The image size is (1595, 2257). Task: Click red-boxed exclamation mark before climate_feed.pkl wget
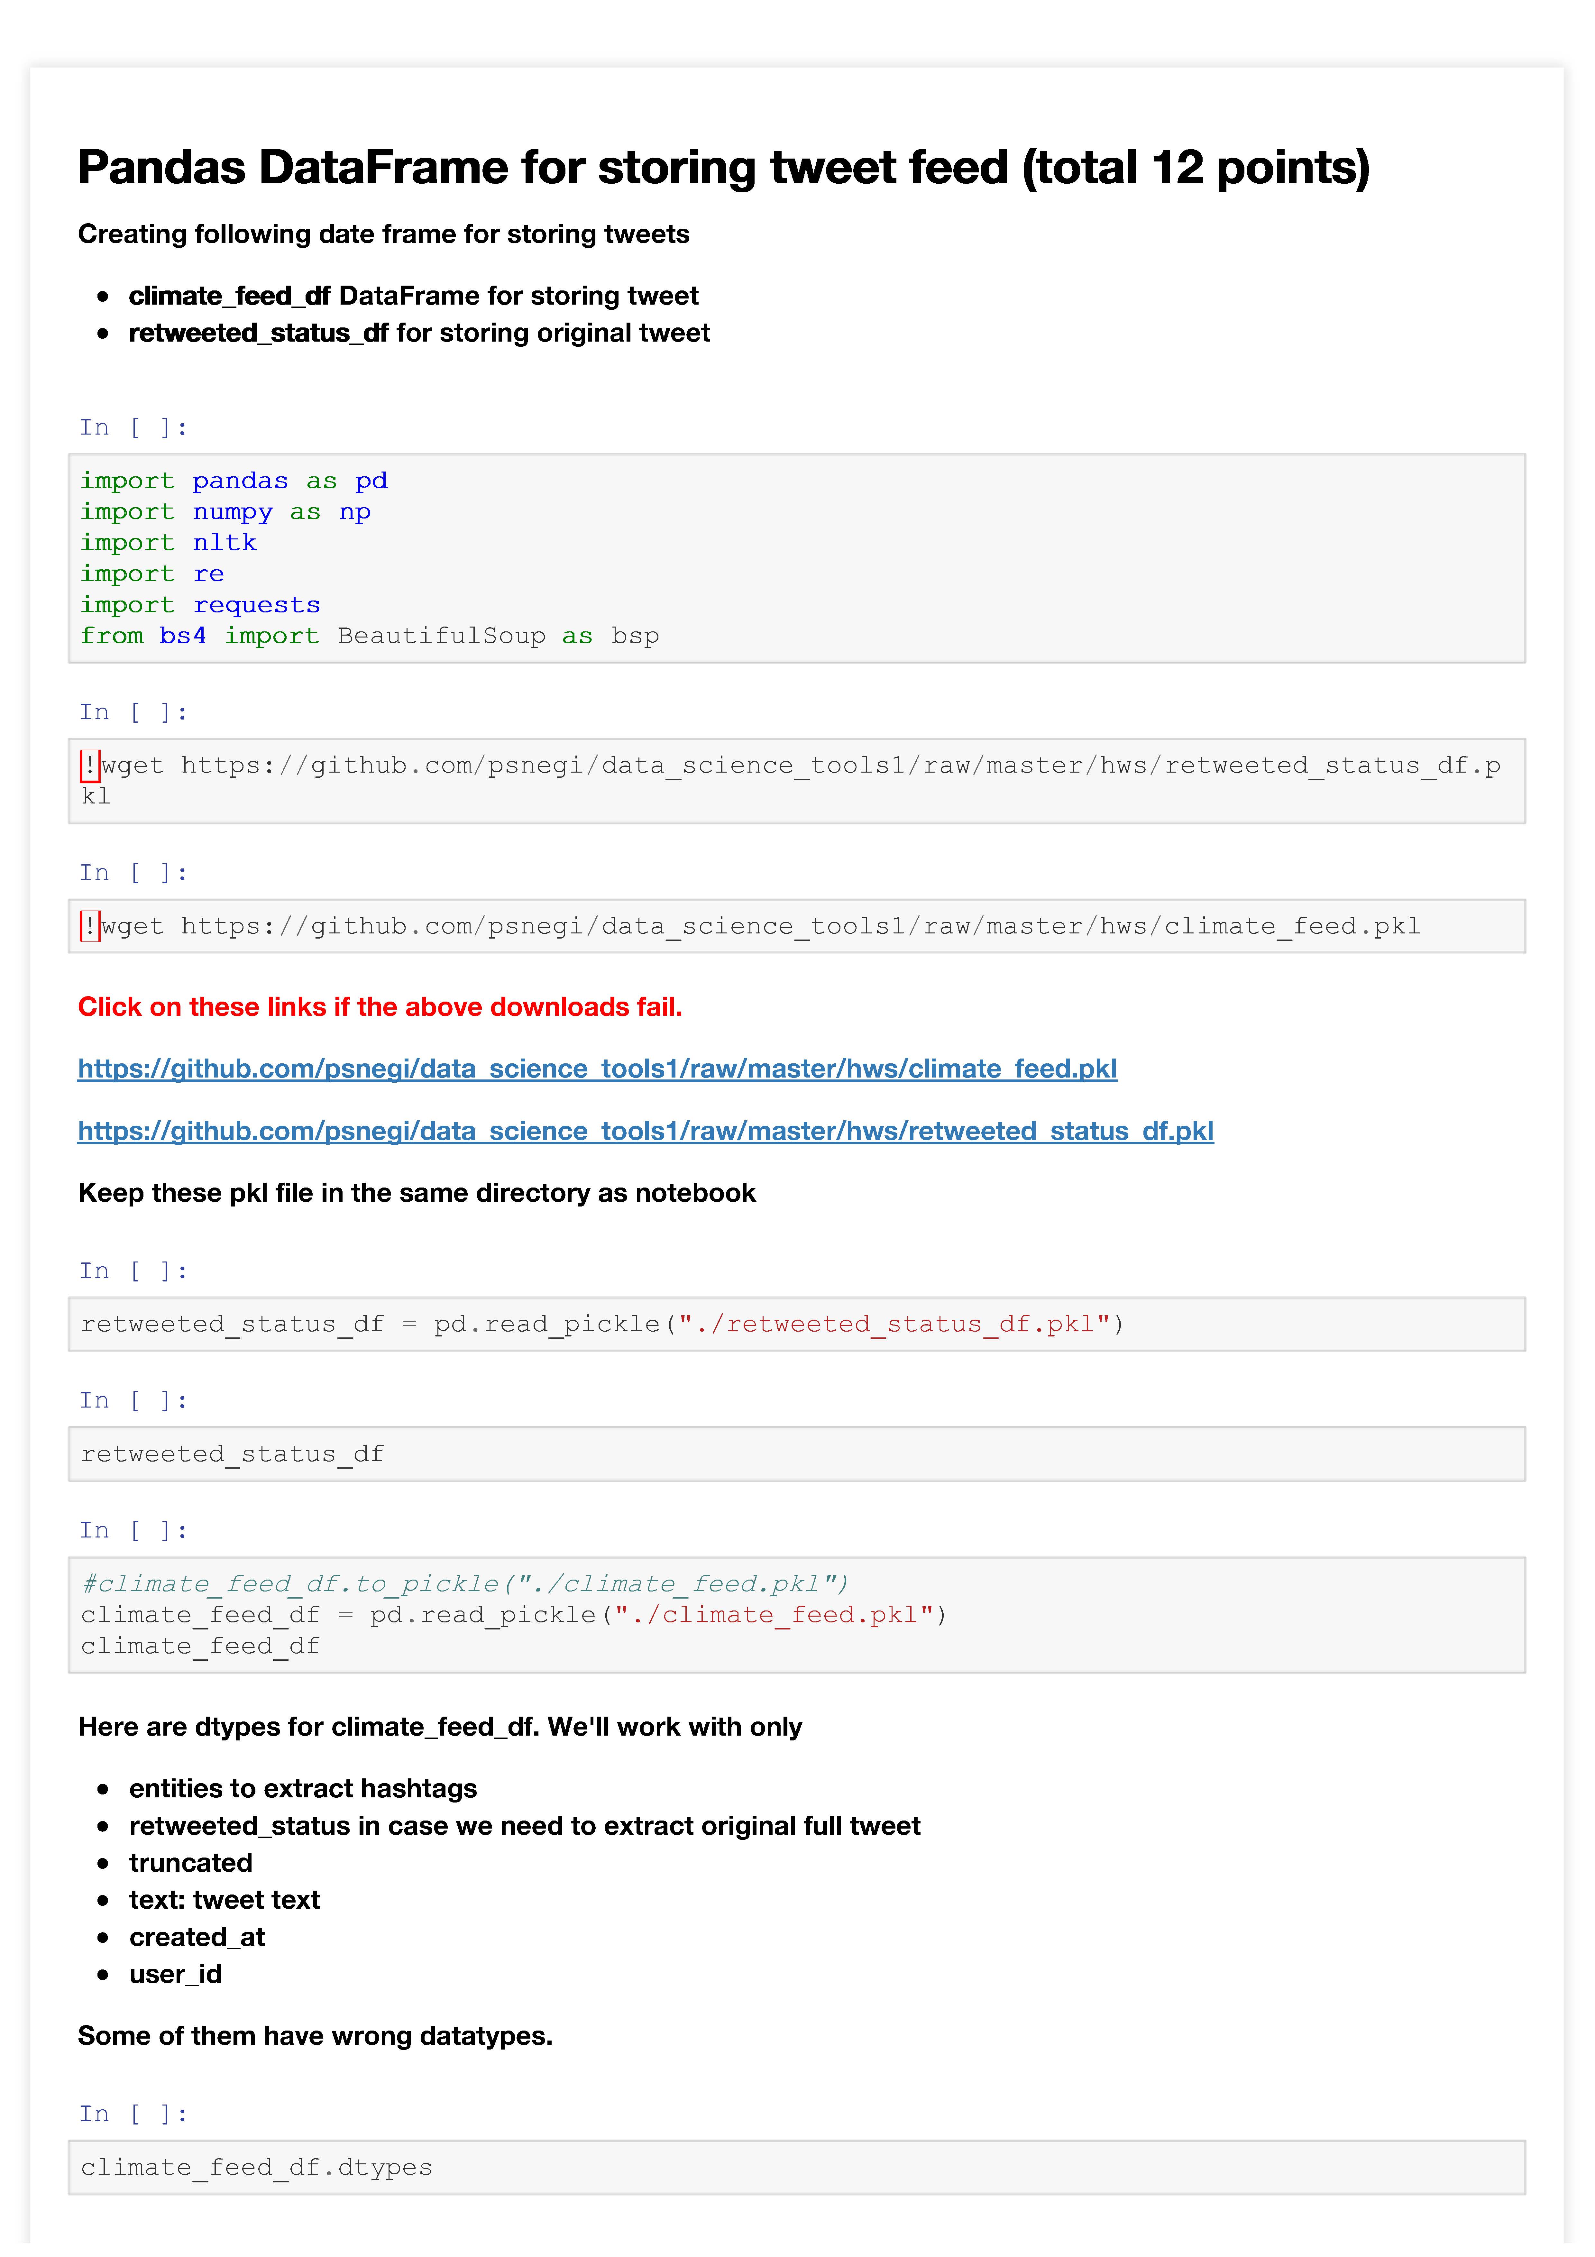point(89,926)
